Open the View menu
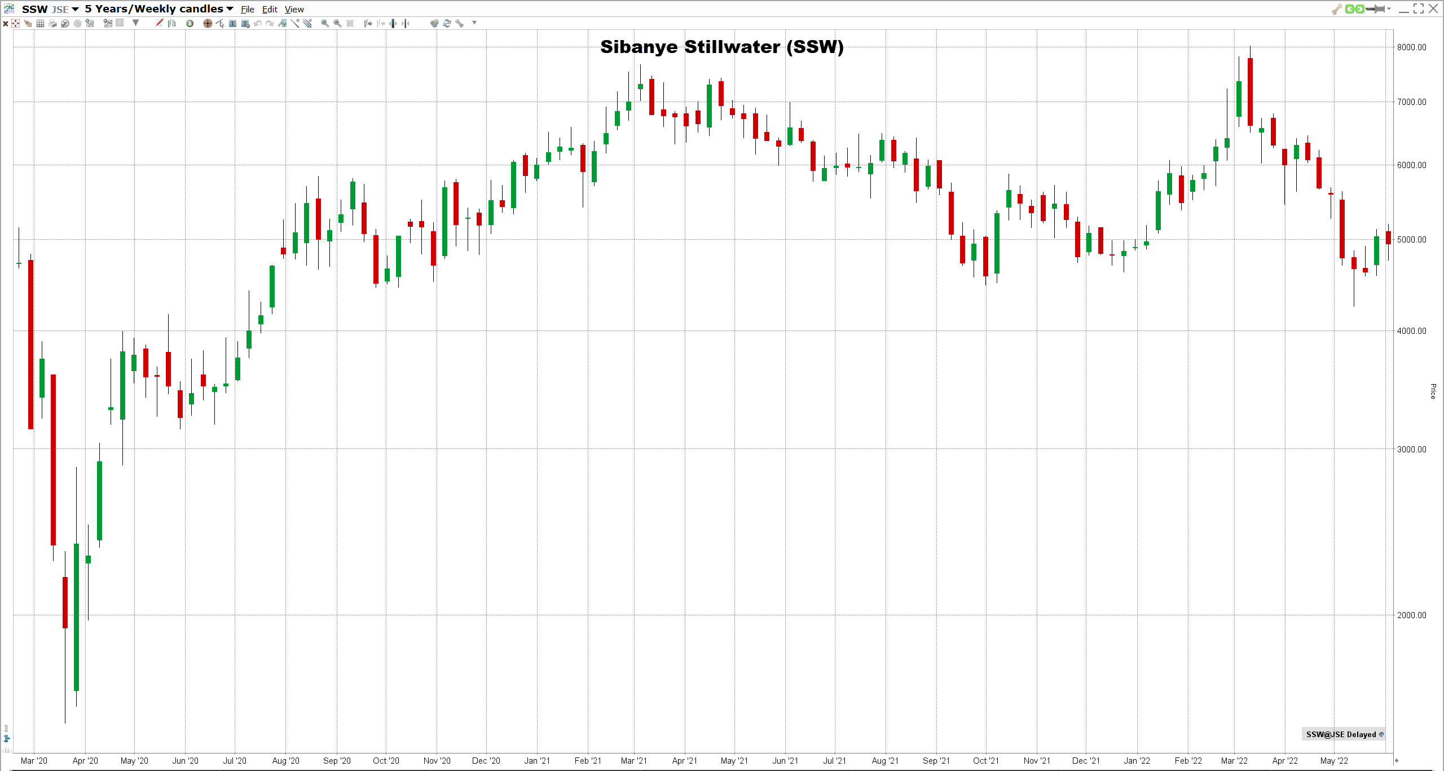1444x771 pixels. [x=294, y=10]
